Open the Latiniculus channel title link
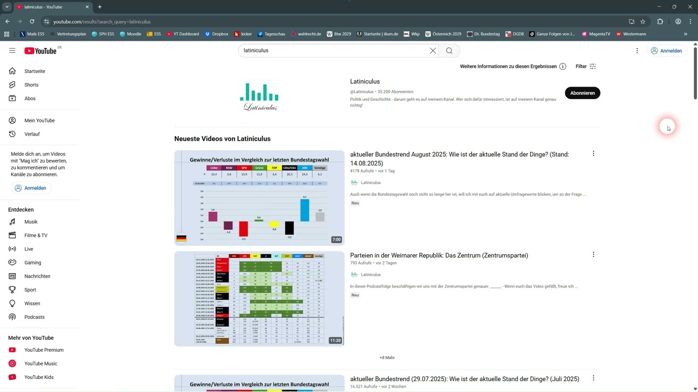 click(365, 82)
